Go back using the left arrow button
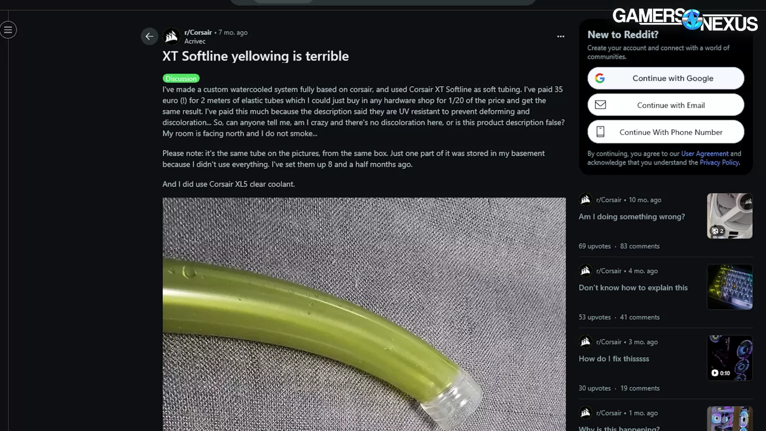The height and width of the screenshot is (431, 766). pyautogui.click(x=149, y=36)
